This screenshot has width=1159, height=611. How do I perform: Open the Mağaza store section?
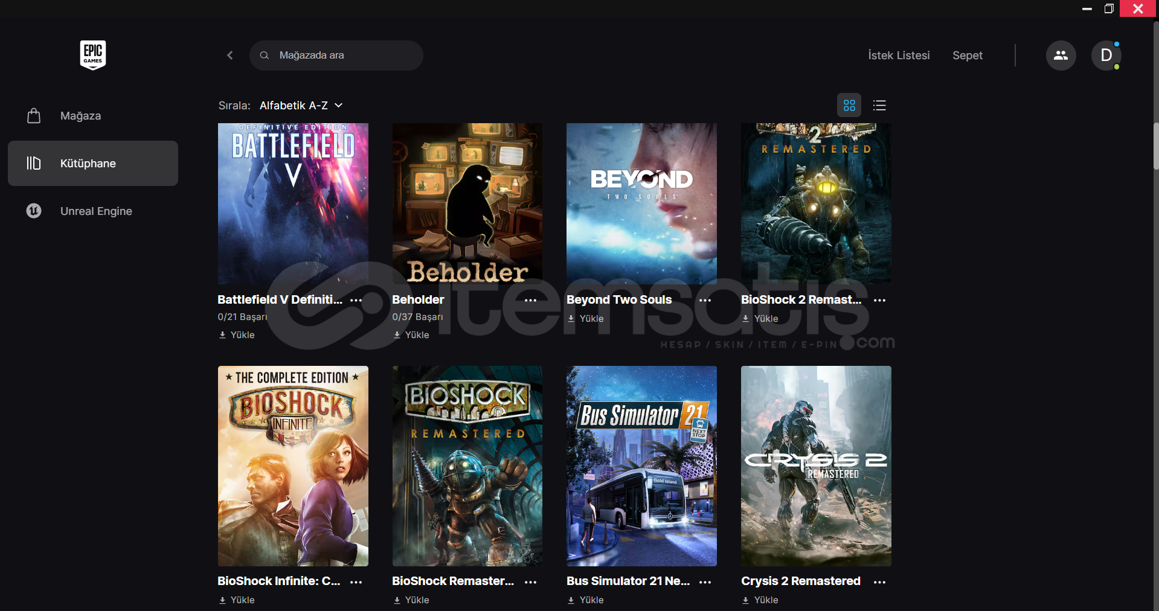(x=93, y=116)
